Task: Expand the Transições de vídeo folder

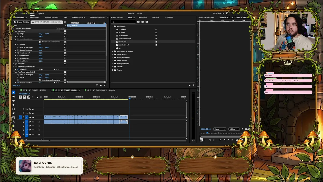Action: coord(113,64)
